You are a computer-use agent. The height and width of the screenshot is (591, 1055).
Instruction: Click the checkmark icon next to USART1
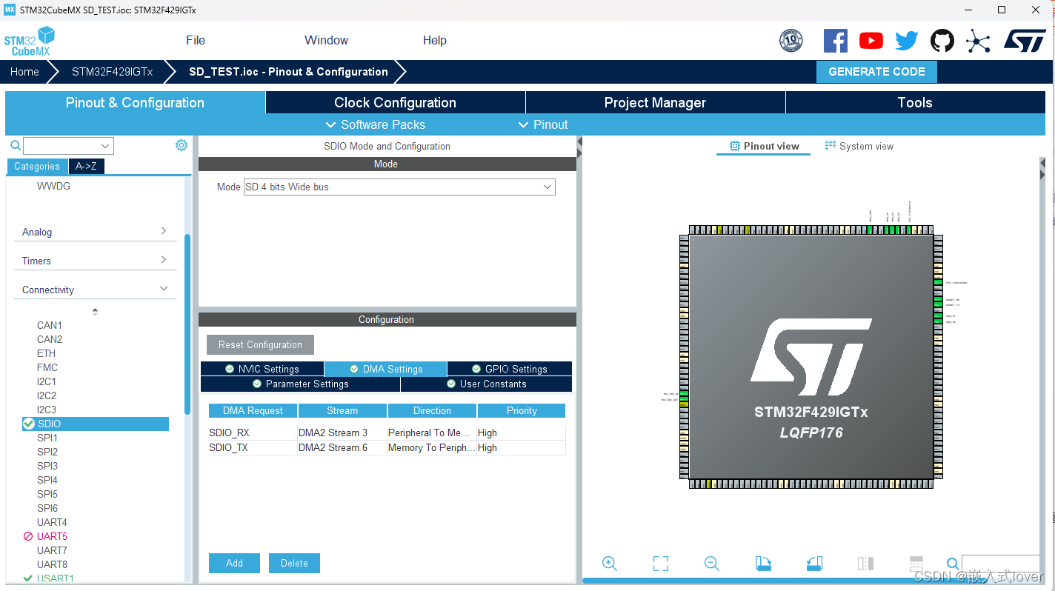[28, 578]
